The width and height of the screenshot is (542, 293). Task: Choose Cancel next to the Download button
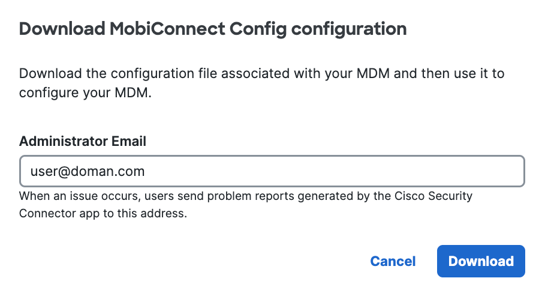coord(393,261)
